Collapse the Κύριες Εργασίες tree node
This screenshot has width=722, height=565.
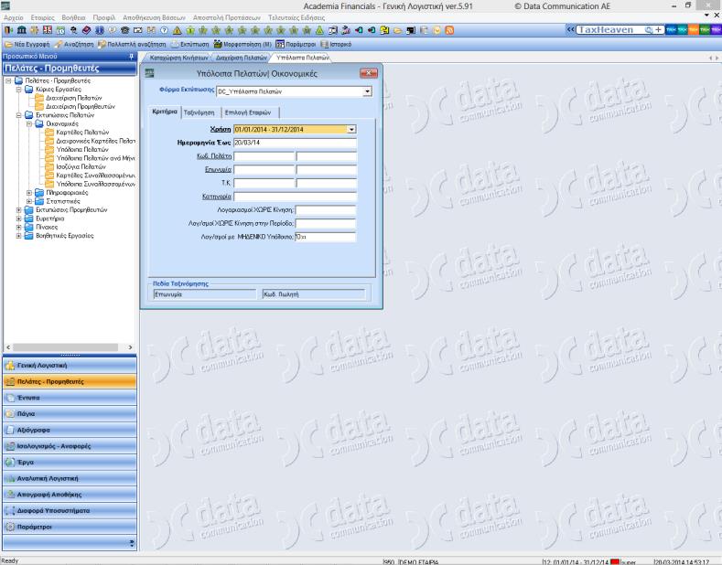click(x=19, y=90)
